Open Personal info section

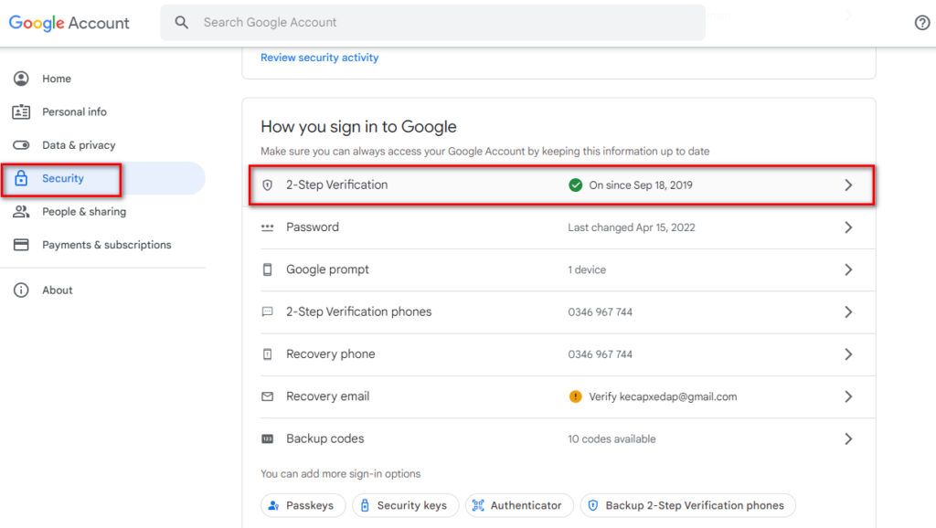point(75,111)
